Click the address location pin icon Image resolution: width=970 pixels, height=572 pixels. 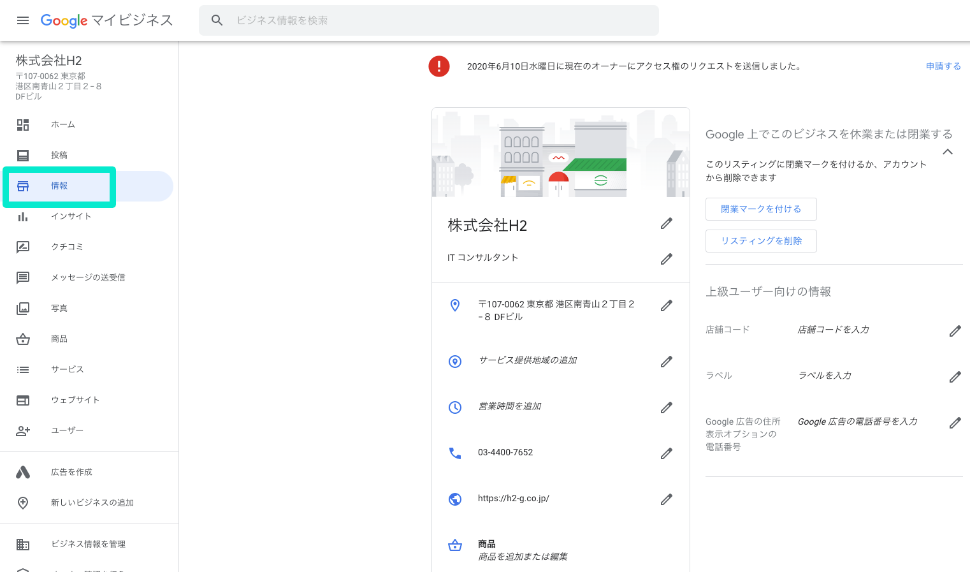coord(455,305)
